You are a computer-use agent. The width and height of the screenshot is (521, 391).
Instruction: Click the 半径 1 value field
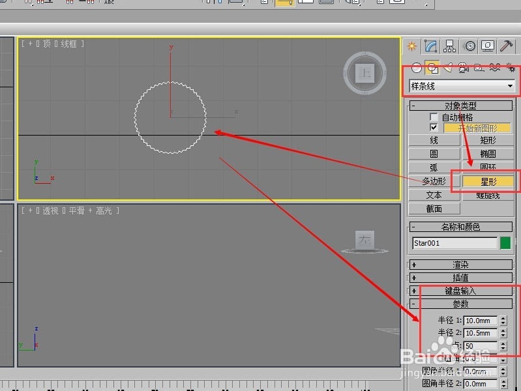coord(481,321)
